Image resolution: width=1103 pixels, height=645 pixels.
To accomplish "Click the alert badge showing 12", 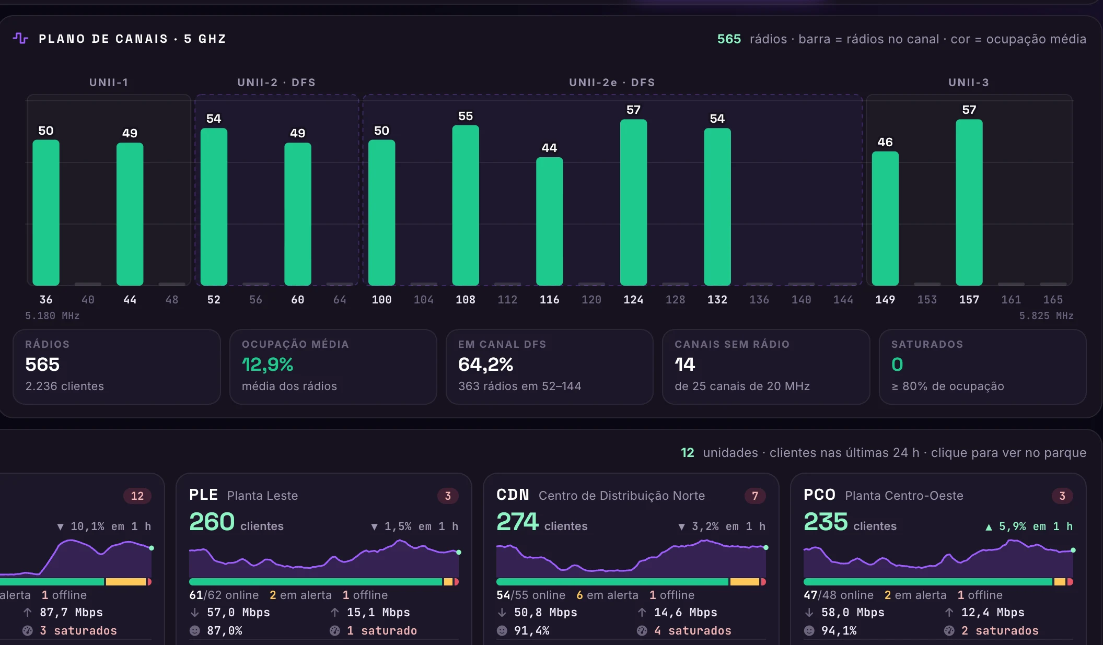I will coord(137,496).
